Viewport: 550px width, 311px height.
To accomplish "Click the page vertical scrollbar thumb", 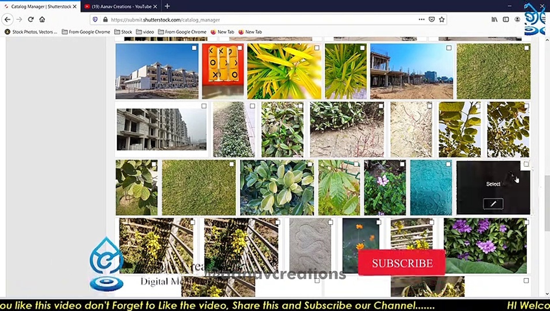I will [x=547, y=203].
